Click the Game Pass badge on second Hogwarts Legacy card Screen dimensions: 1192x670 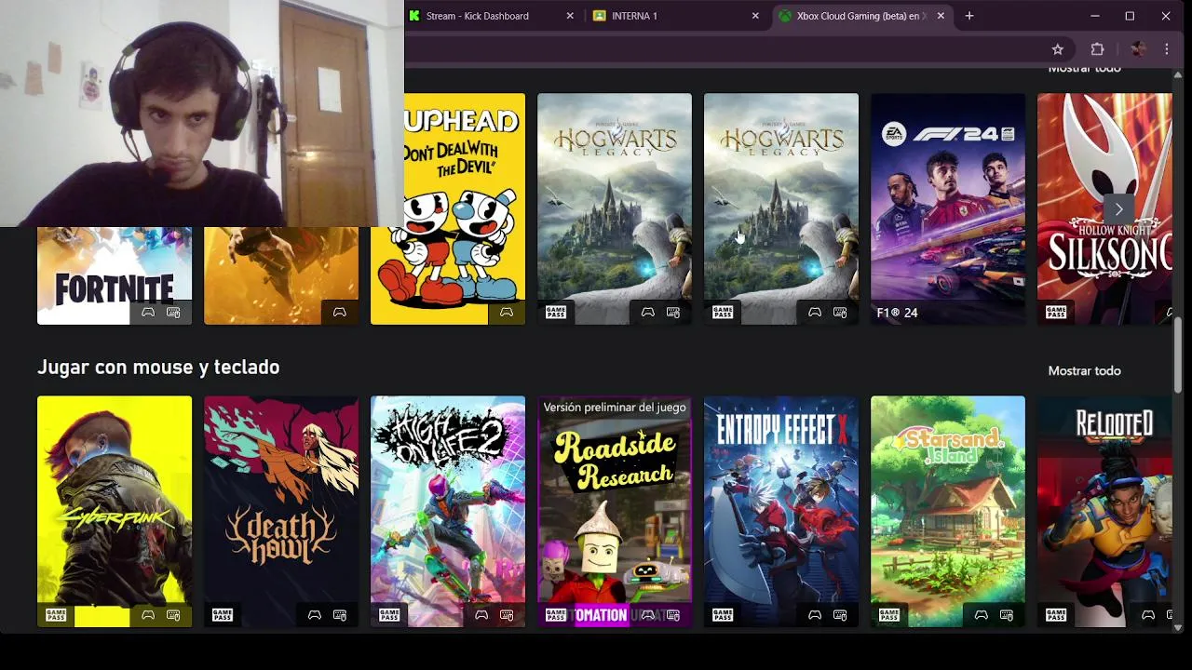coord(723,313)
